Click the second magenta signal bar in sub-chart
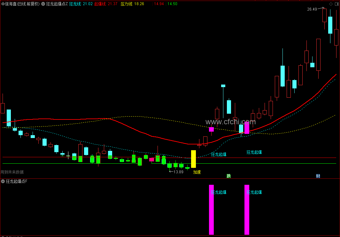Screen dimensions: 340x237 (247, 210)
